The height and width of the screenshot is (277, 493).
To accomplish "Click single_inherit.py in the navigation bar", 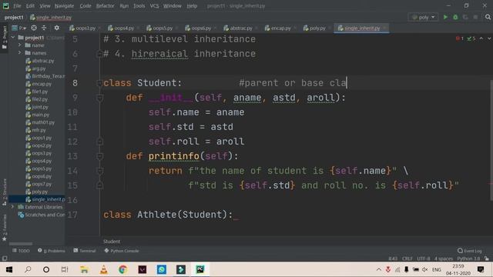I will click(51, 17).
